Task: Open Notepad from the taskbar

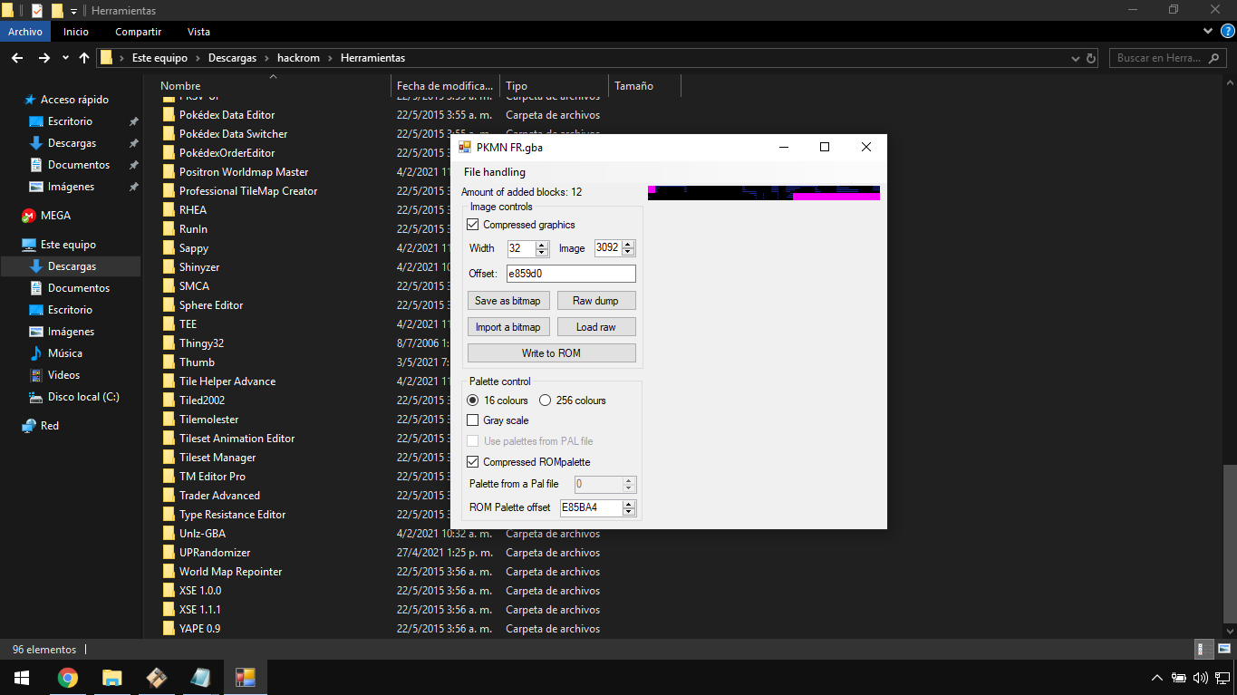Action: tap(200, 677)
